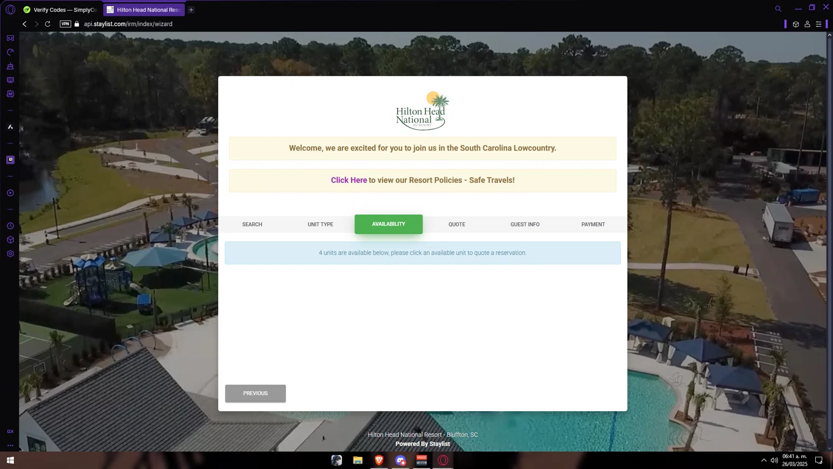The width and height of the screenshot is (833, 469).
Task: Switch to Verify Codes — SimplyCodes tab
Action: pos(60,9)
